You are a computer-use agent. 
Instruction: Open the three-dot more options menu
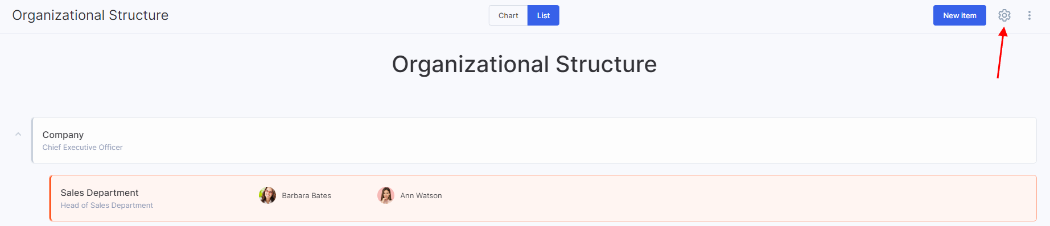[1029, 15]
